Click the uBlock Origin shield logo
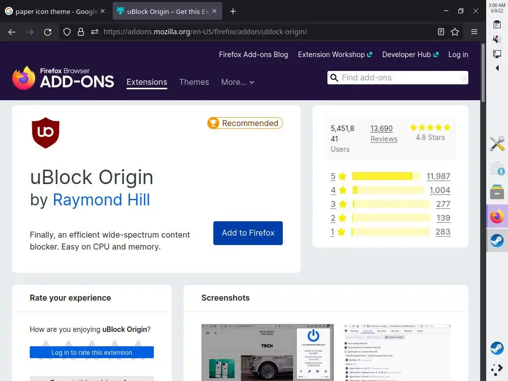Screen dimensions: 508x381 point(46,133)
